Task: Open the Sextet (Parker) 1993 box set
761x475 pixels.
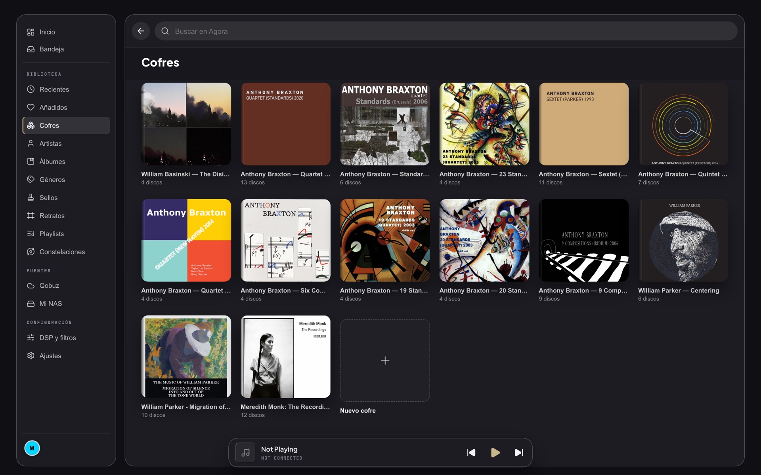Action: point(583,124)
